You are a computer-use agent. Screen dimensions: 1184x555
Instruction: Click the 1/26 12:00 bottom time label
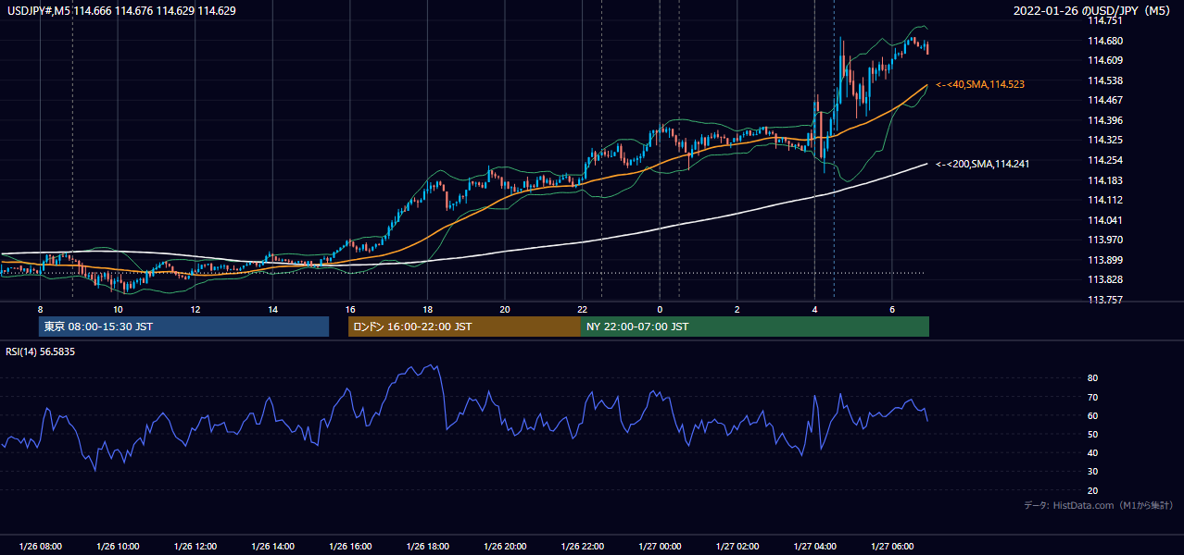(195, 547)
